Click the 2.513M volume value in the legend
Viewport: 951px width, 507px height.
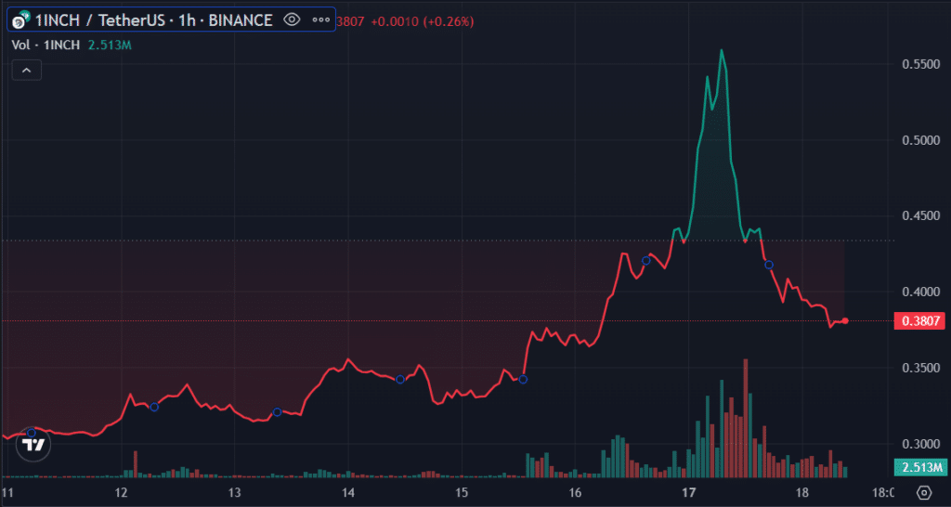tap(110, 45)
